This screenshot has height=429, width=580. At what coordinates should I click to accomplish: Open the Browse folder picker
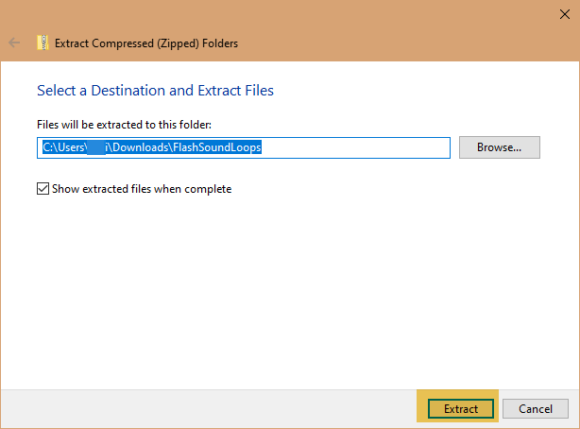[x=500, y=147]
